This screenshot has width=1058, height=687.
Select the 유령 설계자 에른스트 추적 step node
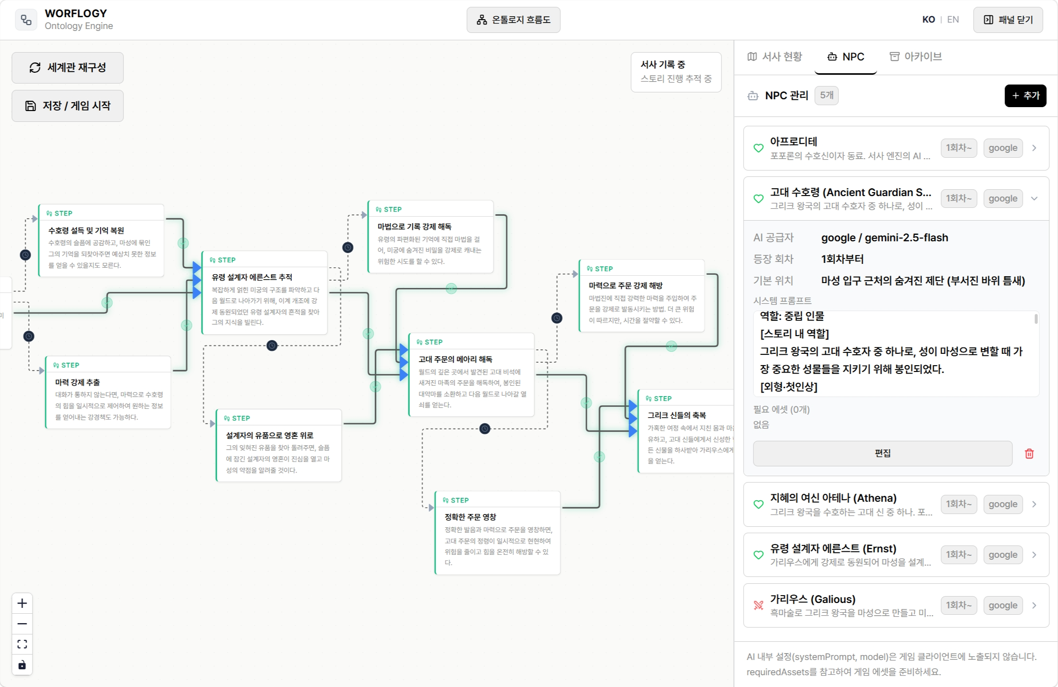tap(264, 293)
